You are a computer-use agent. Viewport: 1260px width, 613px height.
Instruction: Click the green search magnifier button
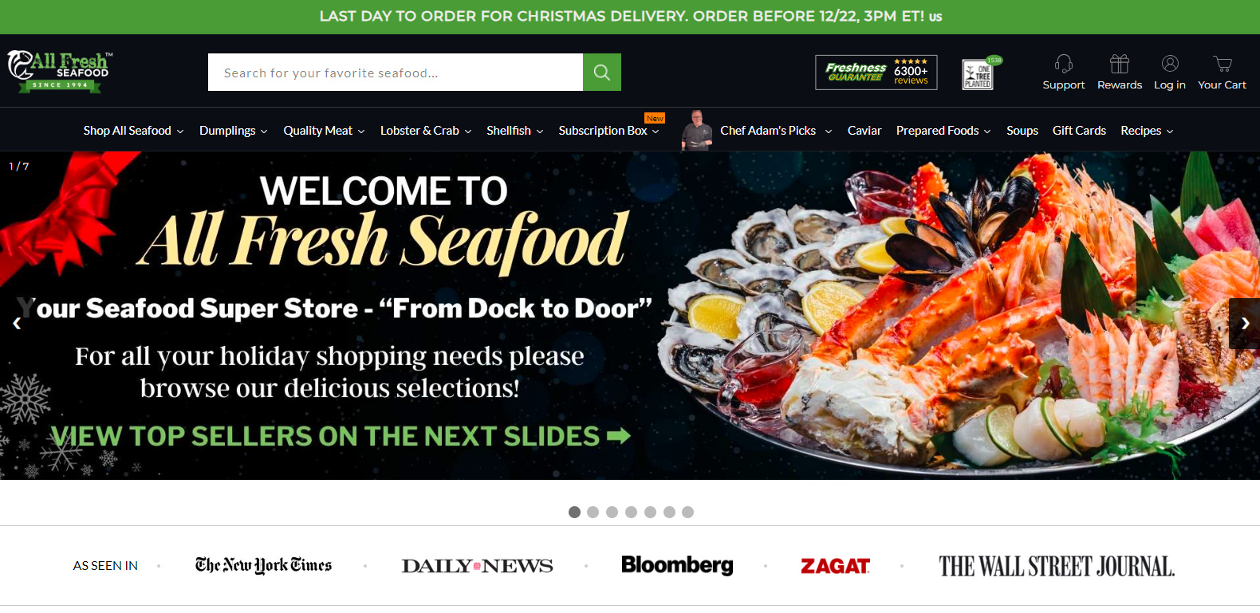click(602, 73)
